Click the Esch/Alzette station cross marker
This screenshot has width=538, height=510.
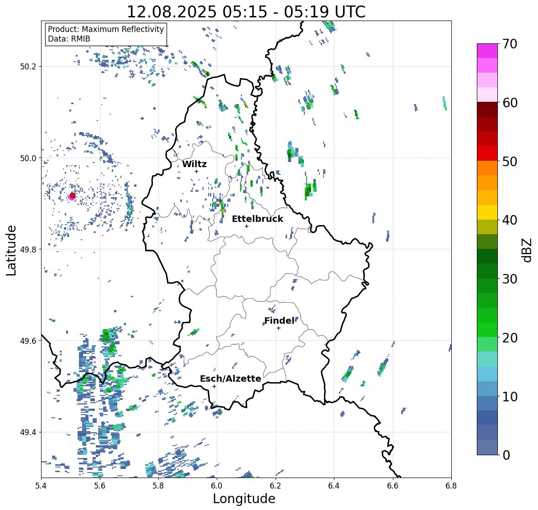coord(214,386)
